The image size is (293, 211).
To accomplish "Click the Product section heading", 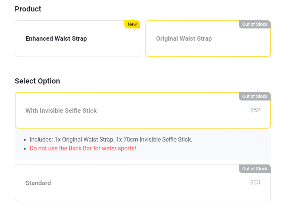I will (28, 9).
